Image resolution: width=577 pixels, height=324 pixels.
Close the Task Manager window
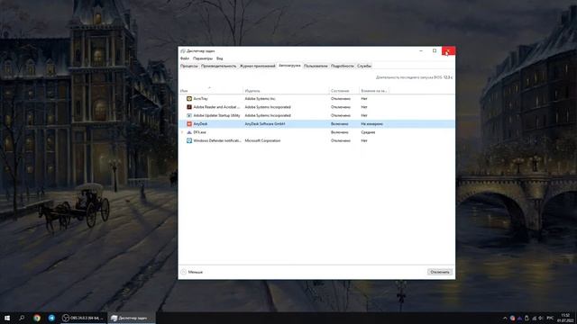tap(449, 51)
